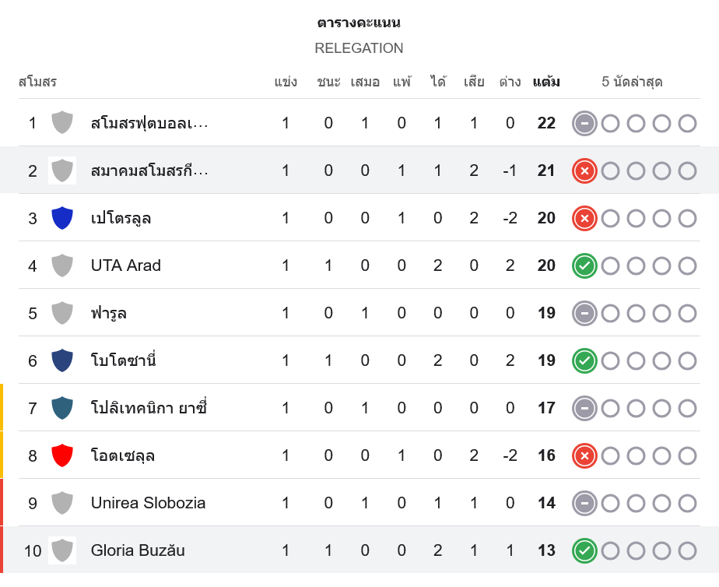The image size is (719, 587).
Task: Click Oțelul red shield crest
Action: [62, 455]
